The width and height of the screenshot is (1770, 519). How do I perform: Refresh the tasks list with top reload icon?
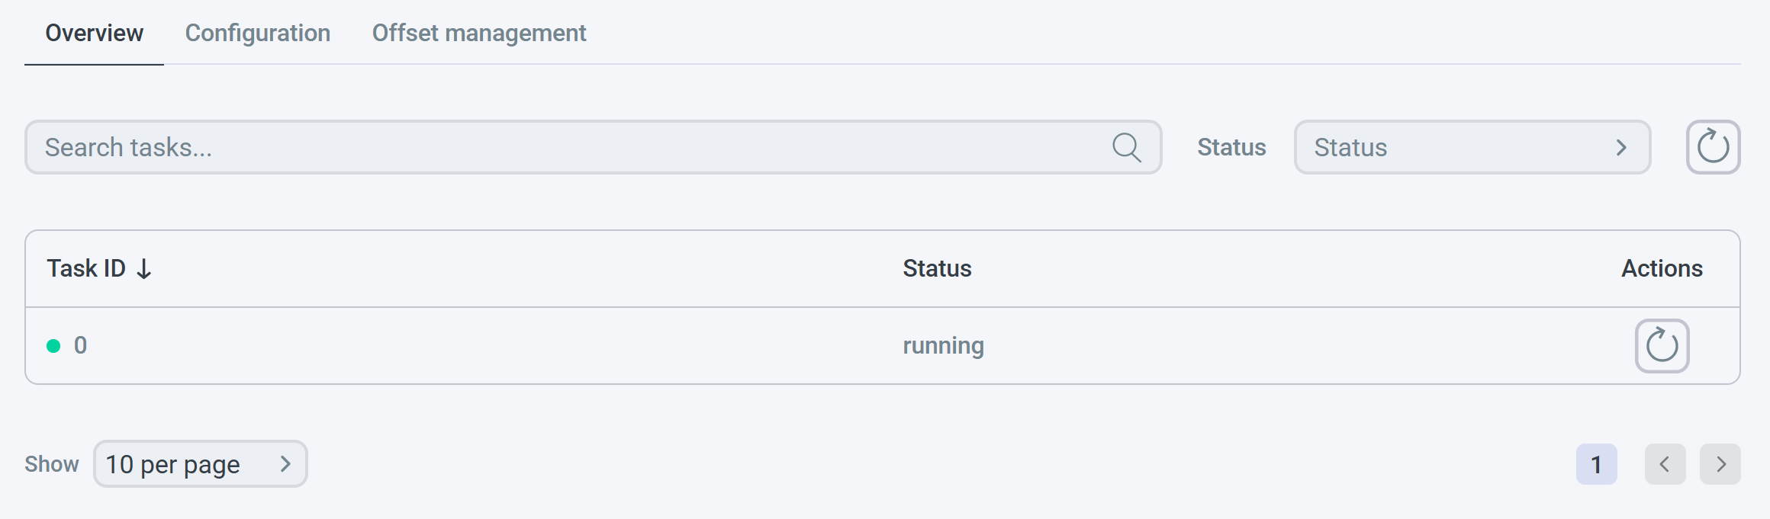[1713, 147]
